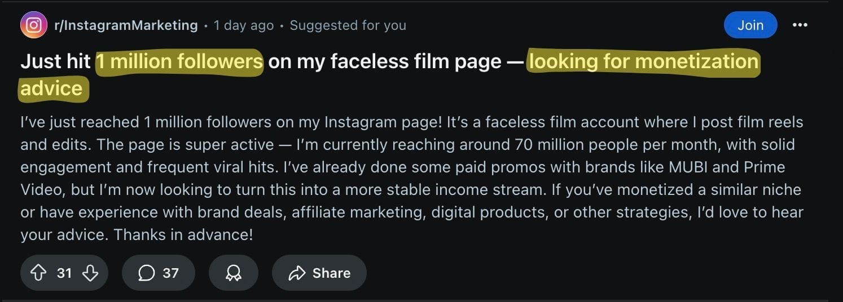
Task: Join the InstagramMarketing subreddit
Action: (750, 25)
